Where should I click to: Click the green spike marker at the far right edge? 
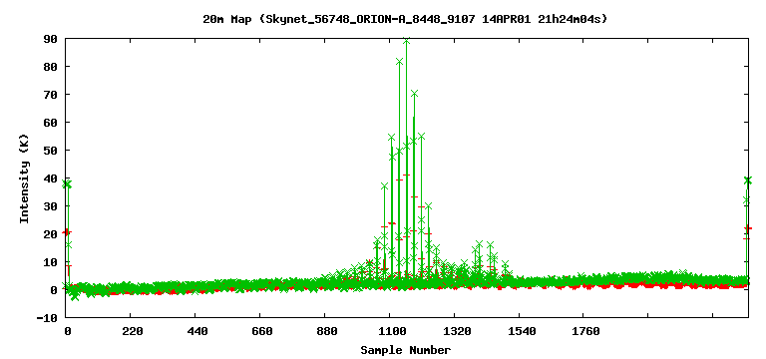(x=747, y=180)
